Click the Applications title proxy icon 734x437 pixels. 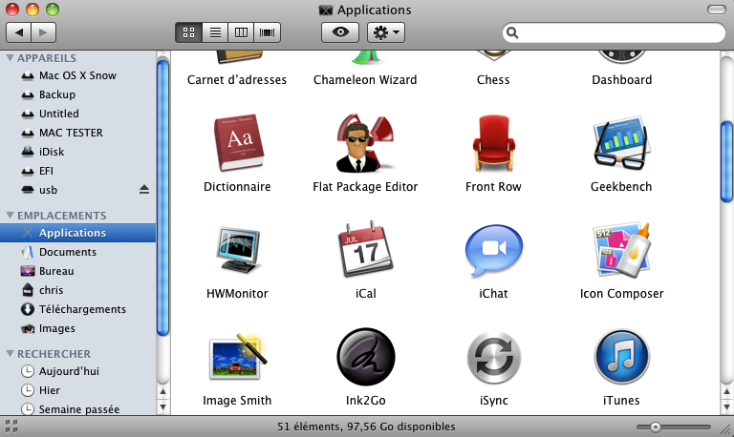326,10
